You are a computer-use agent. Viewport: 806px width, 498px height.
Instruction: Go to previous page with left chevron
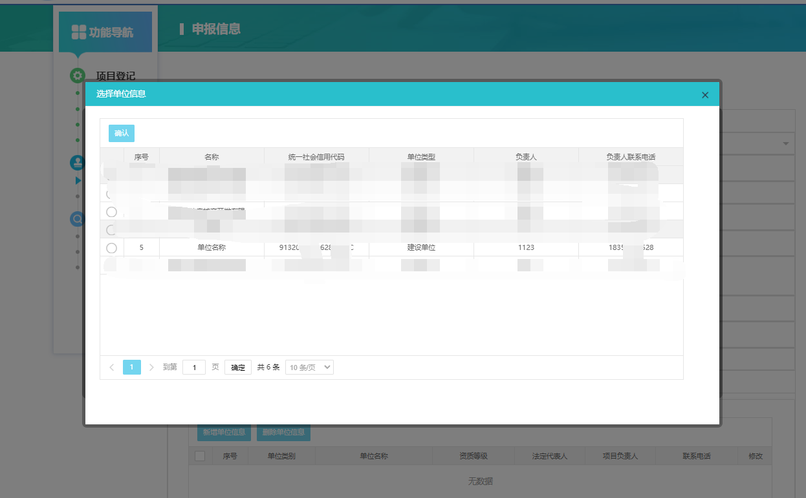(112, 368)
